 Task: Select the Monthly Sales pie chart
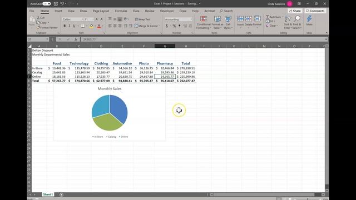(110, 112)
